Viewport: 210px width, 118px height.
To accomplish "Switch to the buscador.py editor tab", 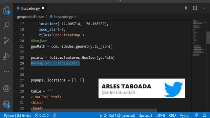I will pos(31,8).
